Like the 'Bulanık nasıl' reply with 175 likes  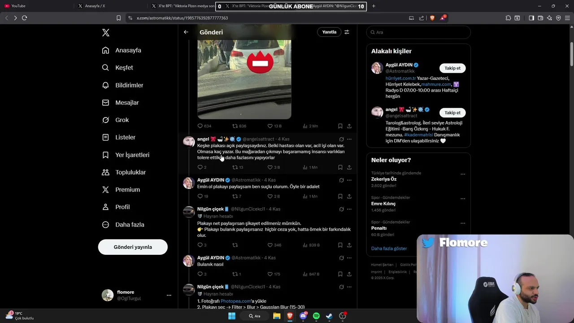[x=274, y=274]
